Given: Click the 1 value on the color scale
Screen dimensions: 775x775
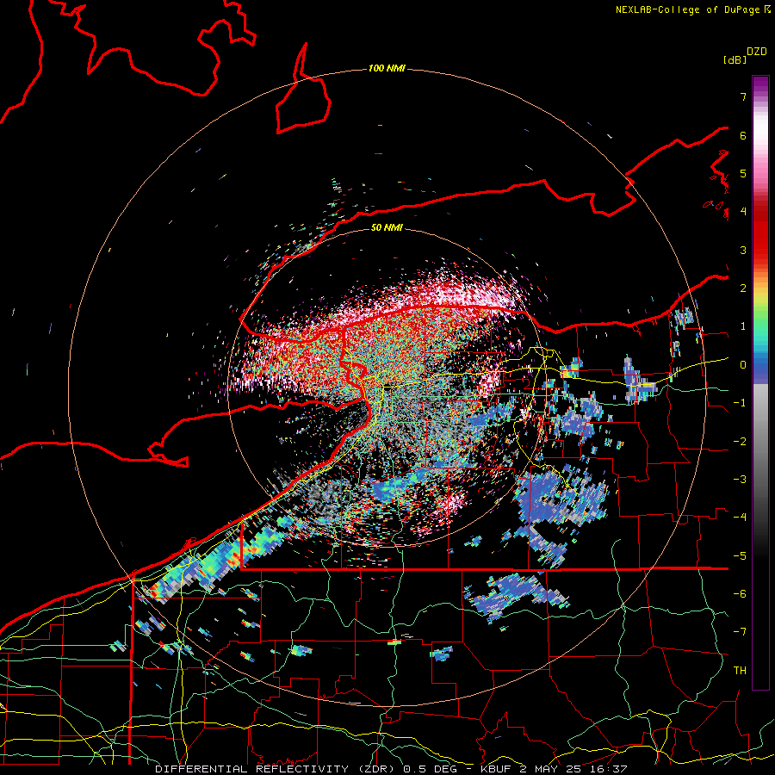Looking at the screenshot, I should (x=743, y=326).
